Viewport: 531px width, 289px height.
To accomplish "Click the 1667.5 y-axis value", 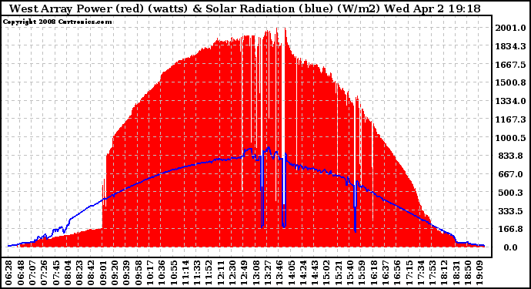I will [x=511, y=65].
